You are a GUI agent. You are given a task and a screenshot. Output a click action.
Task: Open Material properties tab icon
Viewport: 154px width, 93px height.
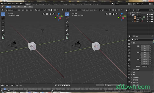pyautogui.click(x=129, y=78)
